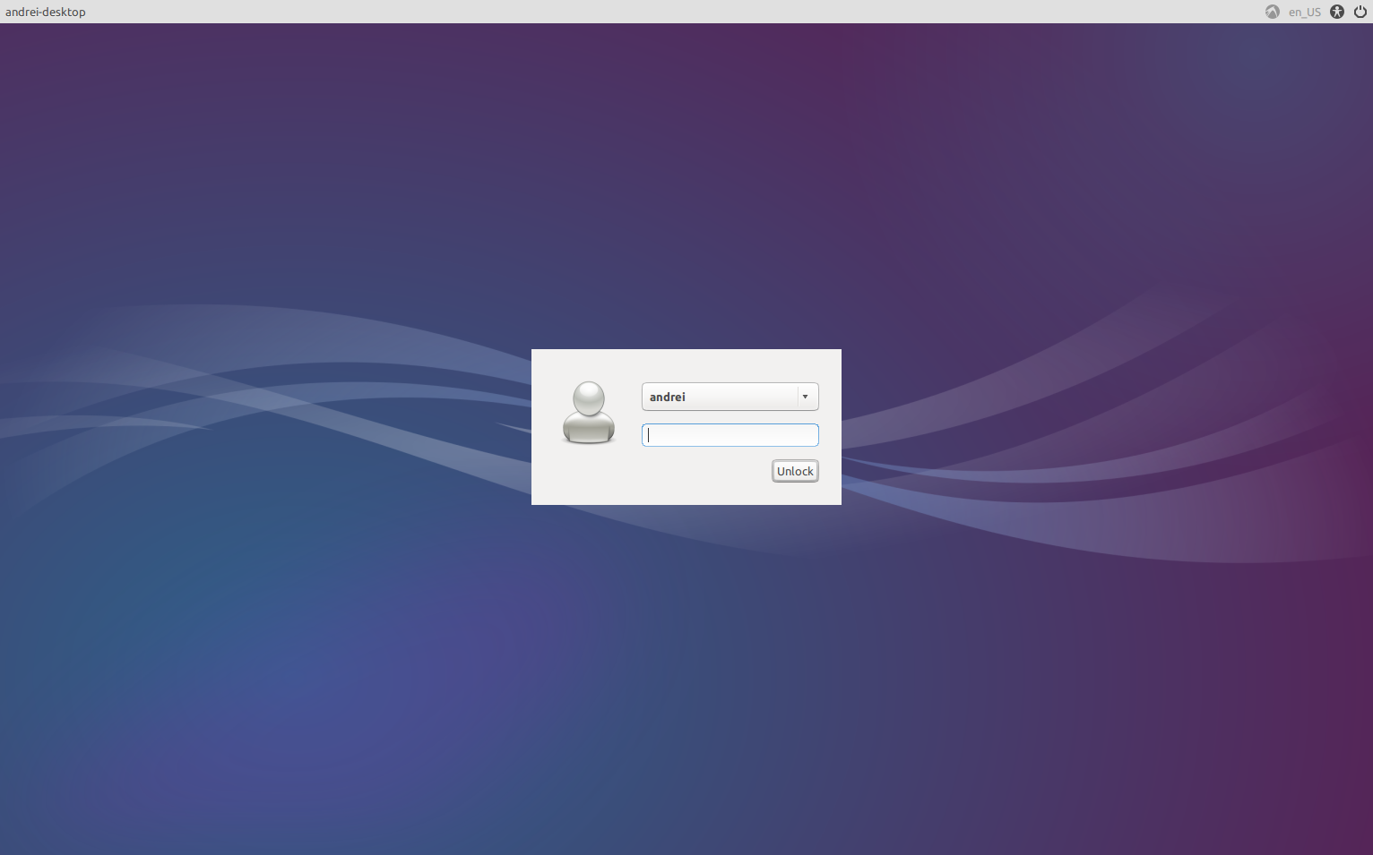Choose a different account from the user dropdown

pos(806,397)
